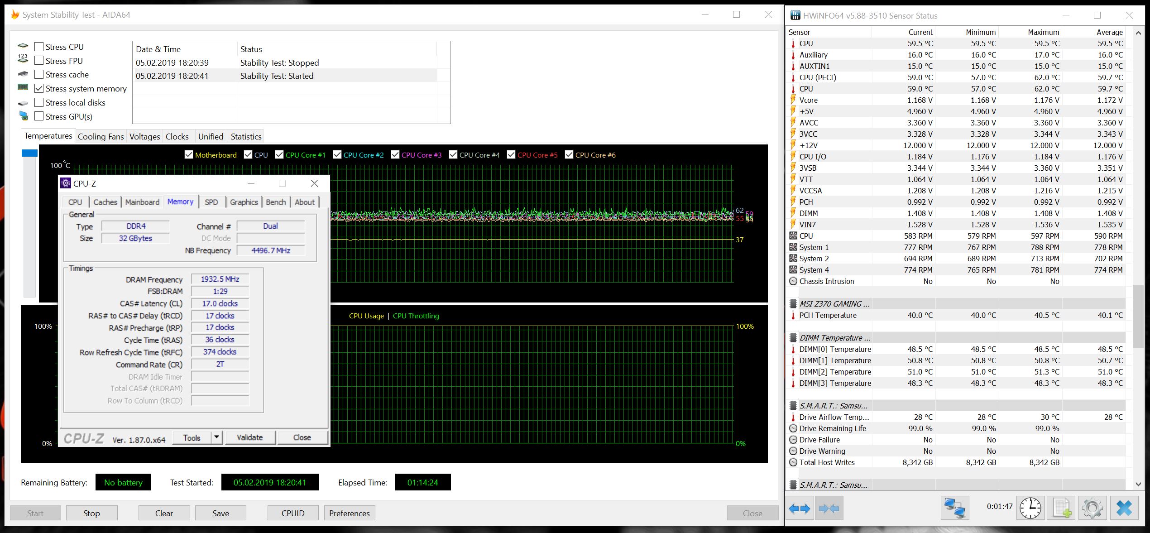Toggle Motherboard temperature graph checkbox

point(189,155)
